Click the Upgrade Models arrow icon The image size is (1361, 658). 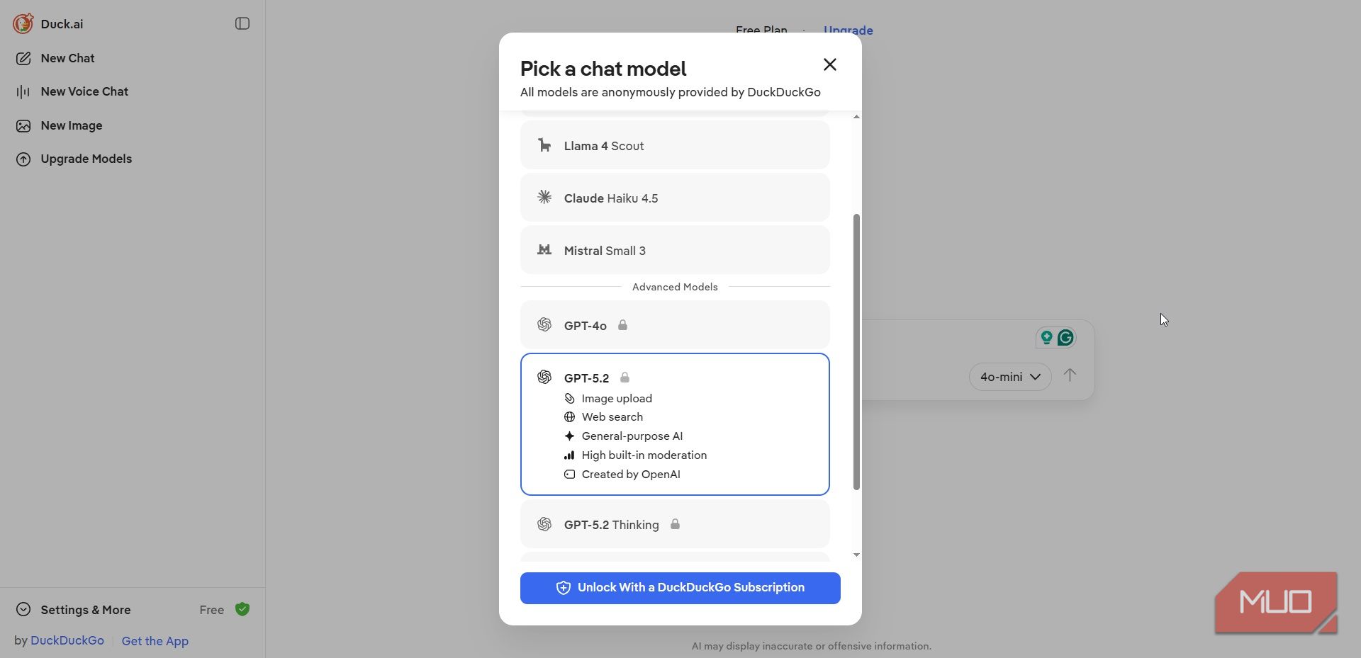[23, 159]
